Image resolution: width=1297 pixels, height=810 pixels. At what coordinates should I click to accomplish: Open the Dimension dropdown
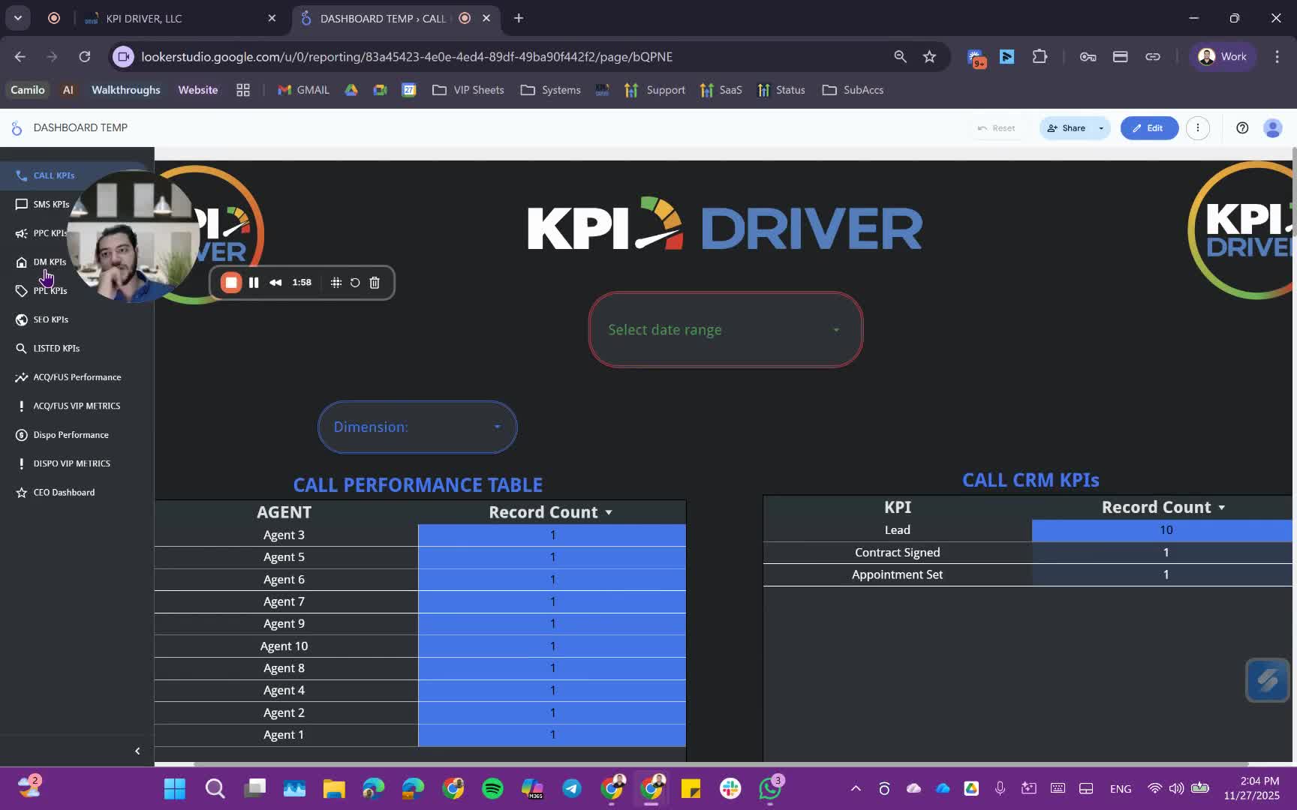click(x=417, y=427)
